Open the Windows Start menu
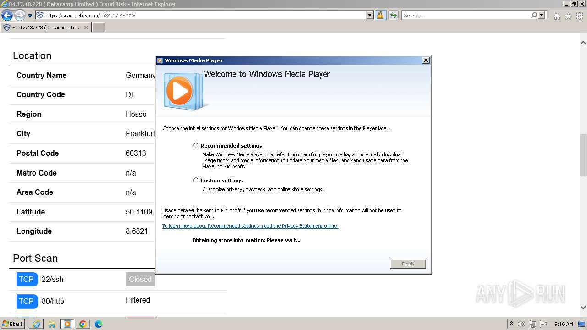 click(13, 324)
